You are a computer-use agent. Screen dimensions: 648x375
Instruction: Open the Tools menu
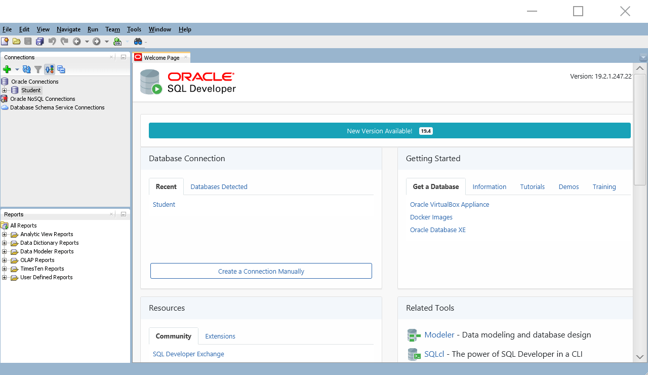[134, 29]
